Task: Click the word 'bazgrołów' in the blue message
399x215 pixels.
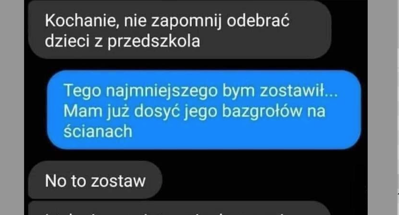Action: click(x=262, y=111)
